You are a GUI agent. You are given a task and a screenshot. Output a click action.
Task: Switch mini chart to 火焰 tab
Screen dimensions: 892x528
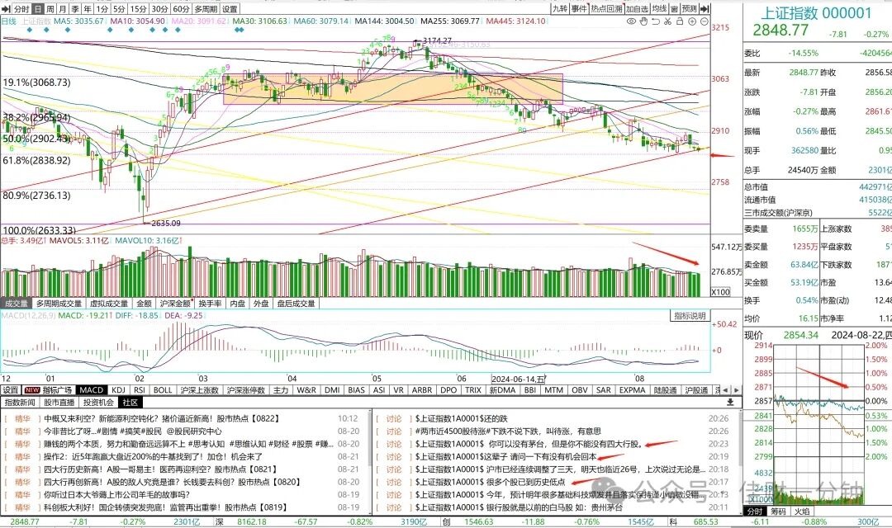click(x=802, y=511)
